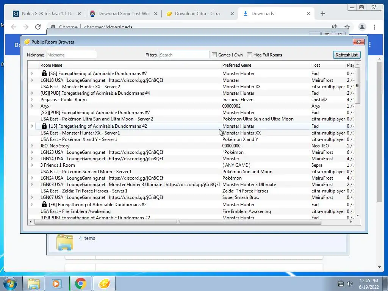Sort rooms by Room Name column header
The image size is (388, 291).
pos(130,65)
